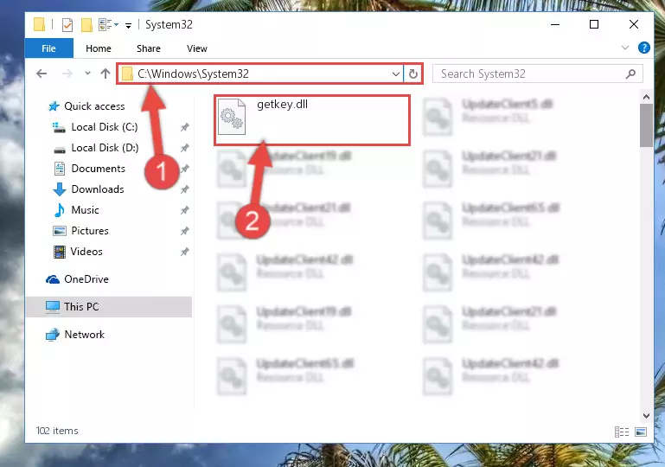Click the pin icon beside Local Disk (C:)
The width and height of the screenshot is (665, 467).
click(185, 127)
